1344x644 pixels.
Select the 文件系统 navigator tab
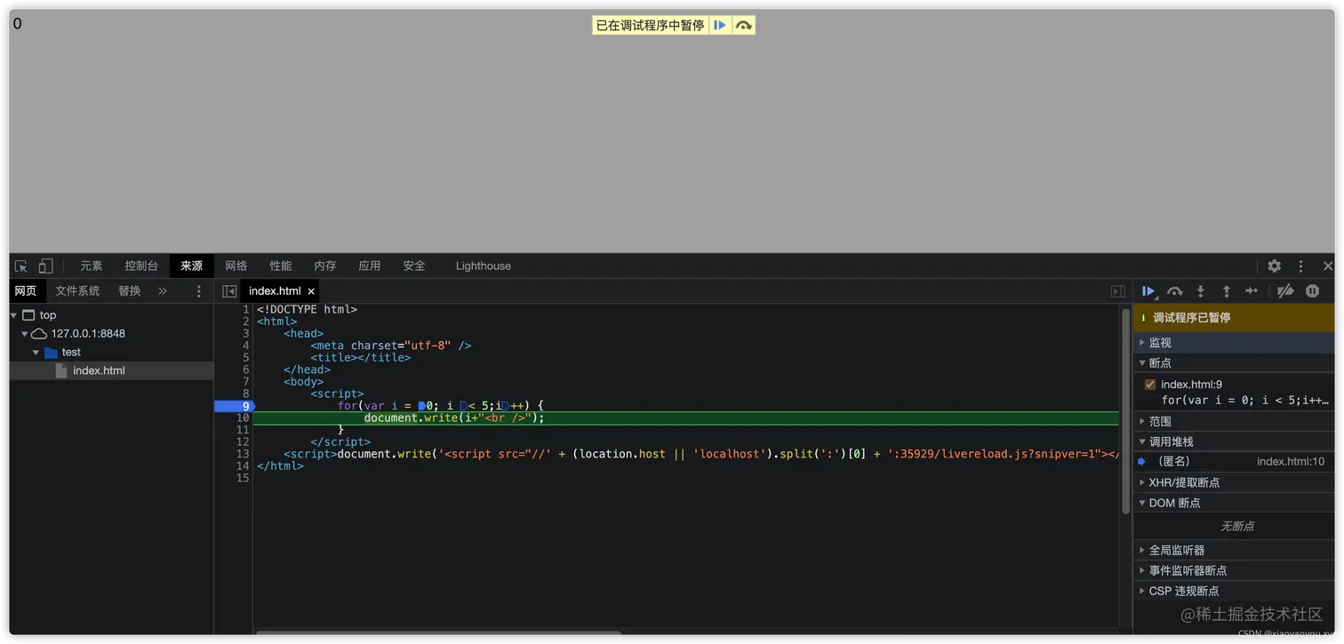pyautogui.click(x=77, y=291)
